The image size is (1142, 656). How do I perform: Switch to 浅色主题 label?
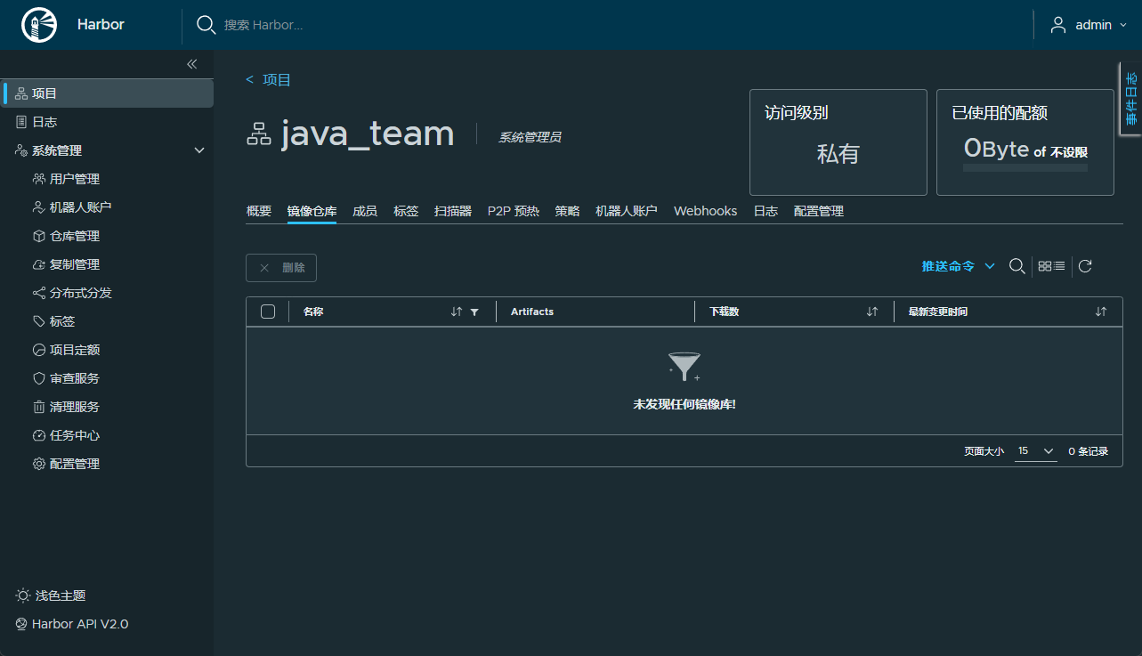[61, 595]
